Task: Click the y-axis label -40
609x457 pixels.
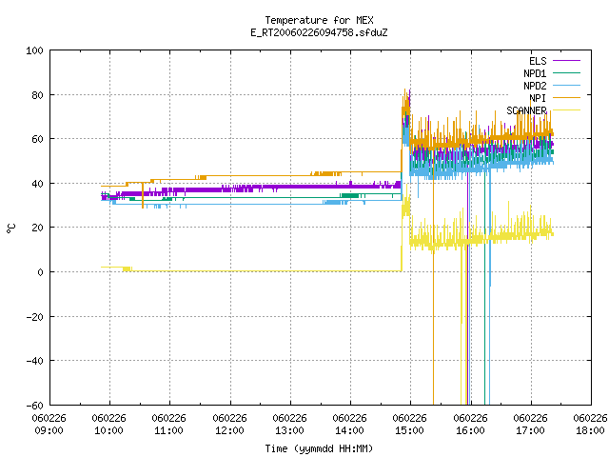Action: pyautogui.click(x=34, y=361)
